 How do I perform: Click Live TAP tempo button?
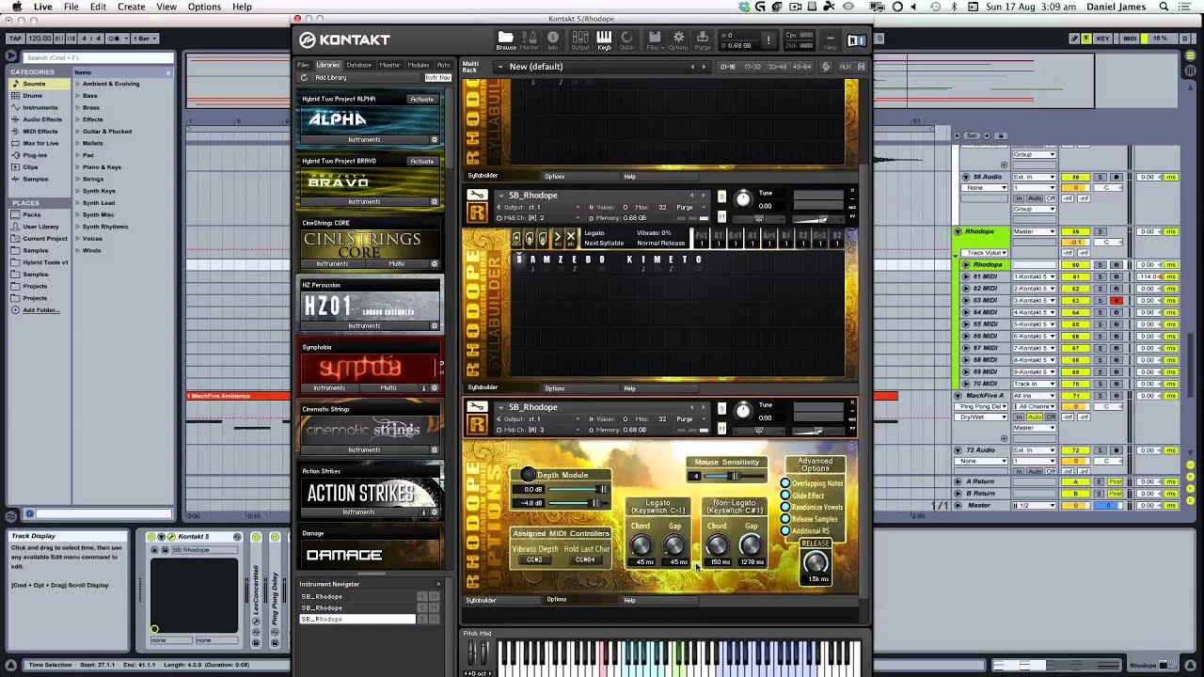click(x=15, y=39)
